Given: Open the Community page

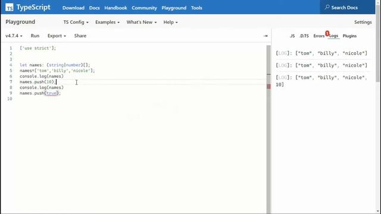Looking at the screenshot, I should (x=144, y=8).
